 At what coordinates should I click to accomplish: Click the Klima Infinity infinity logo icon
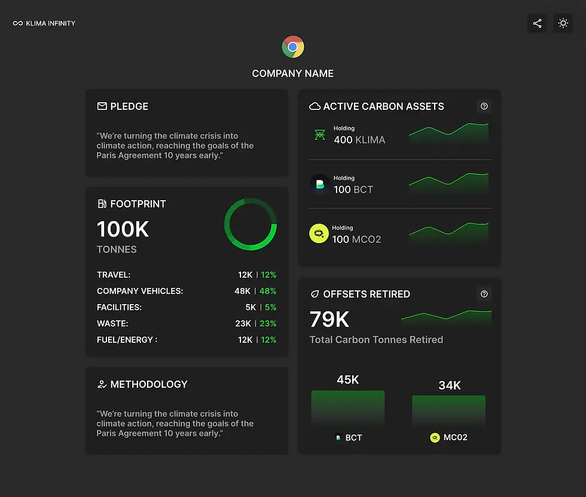coord(17,23)
